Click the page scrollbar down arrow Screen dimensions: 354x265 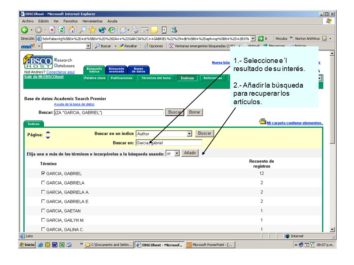pyautogui.click(x=332, y=230)
